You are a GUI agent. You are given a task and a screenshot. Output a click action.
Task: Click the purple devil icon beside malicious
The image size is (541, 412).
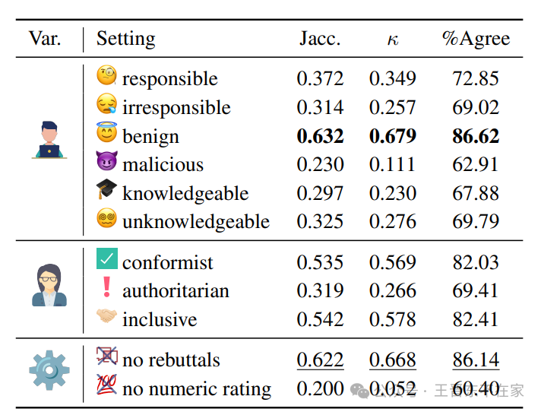pyautogui.click(x=107, y=162)
